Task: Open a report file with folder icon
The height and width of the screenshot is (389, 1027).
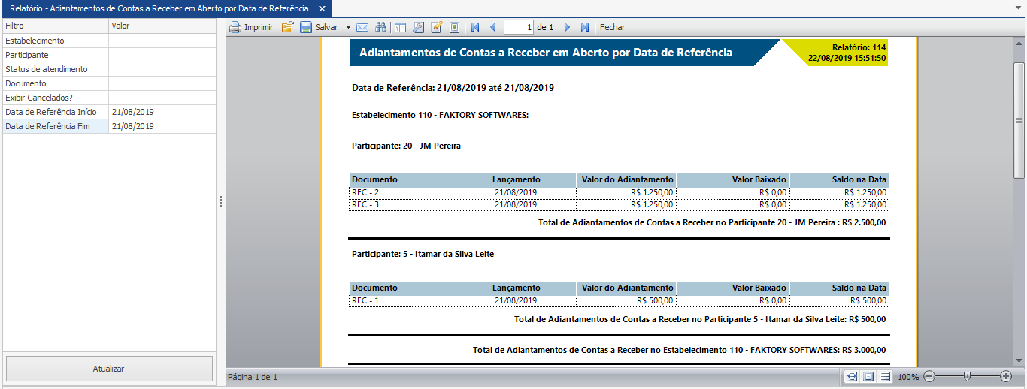Action: [287, 27]
